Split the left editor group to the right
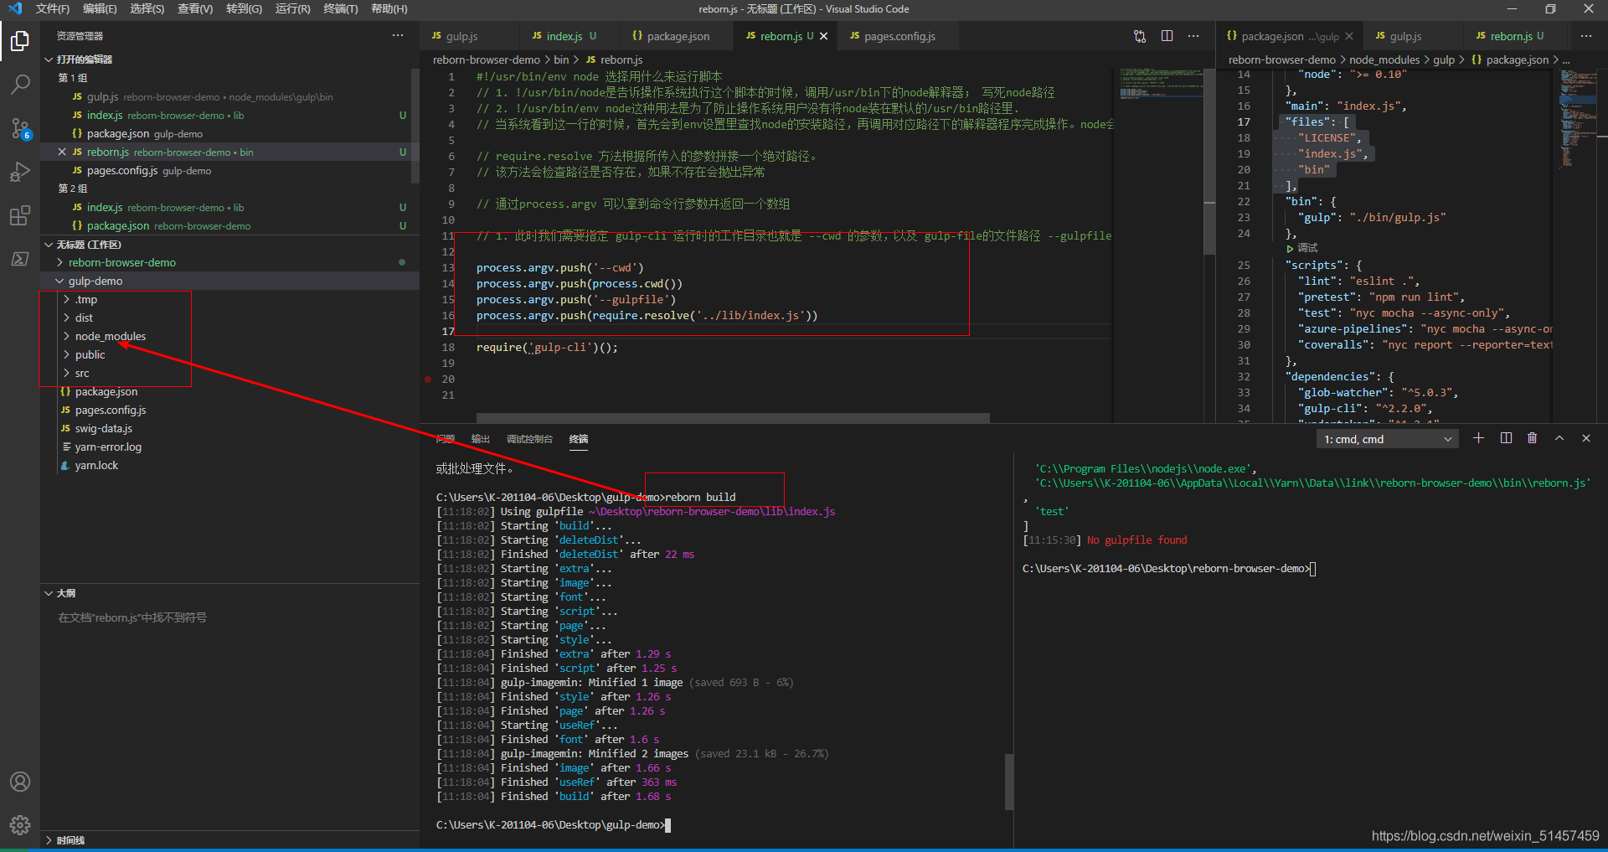This screenshot has height=852, width=1608. coord(1167,36)
